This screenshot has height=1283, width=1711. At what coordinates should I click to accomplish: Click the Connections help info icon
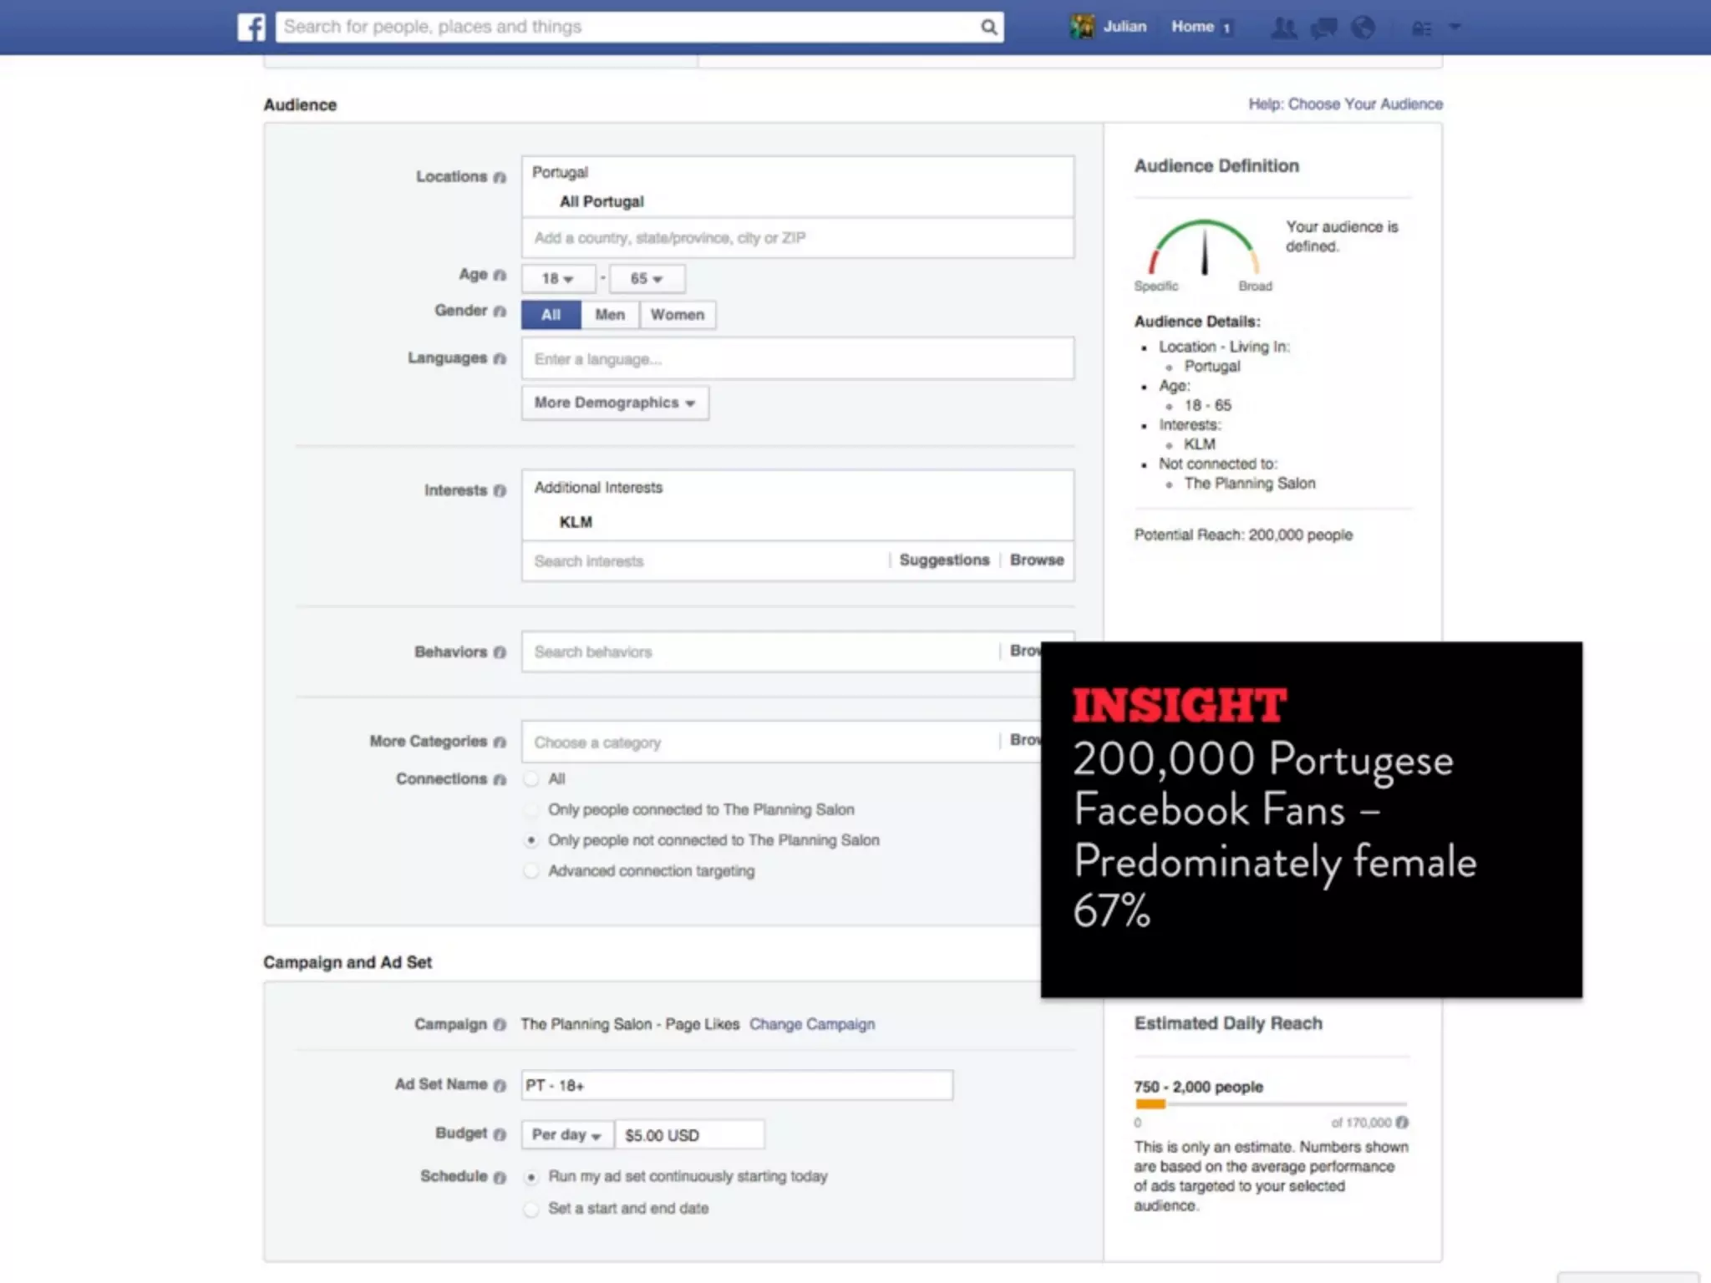click(x=500, y=779)
